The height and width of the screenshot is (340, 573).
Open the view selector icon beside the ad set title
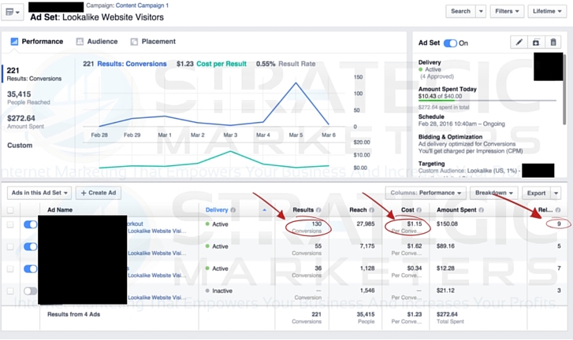point(13,12)
